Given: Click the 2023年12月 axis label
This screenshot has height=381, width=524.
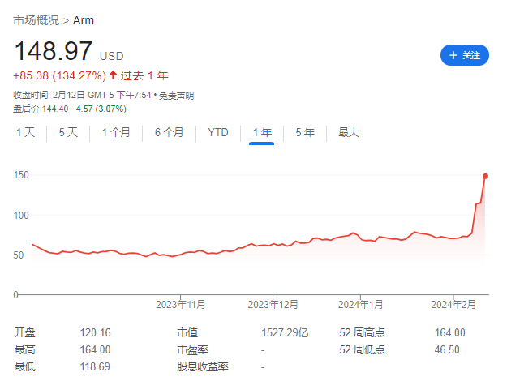Looking at the screenshot, I should 273,305.
